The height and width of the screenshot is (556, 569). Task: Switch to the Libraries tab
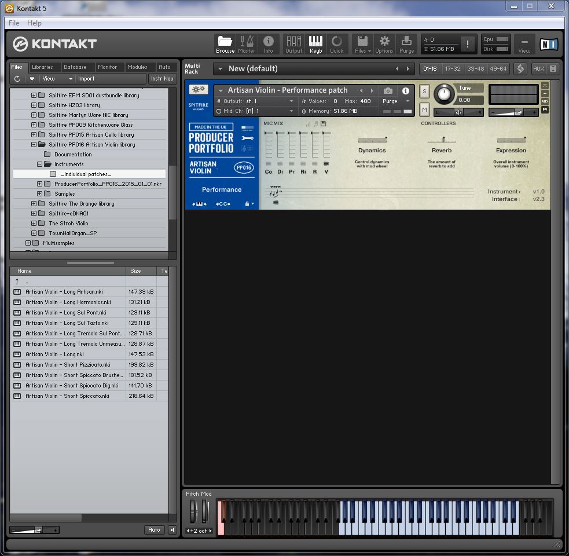[x=42, y=67]
